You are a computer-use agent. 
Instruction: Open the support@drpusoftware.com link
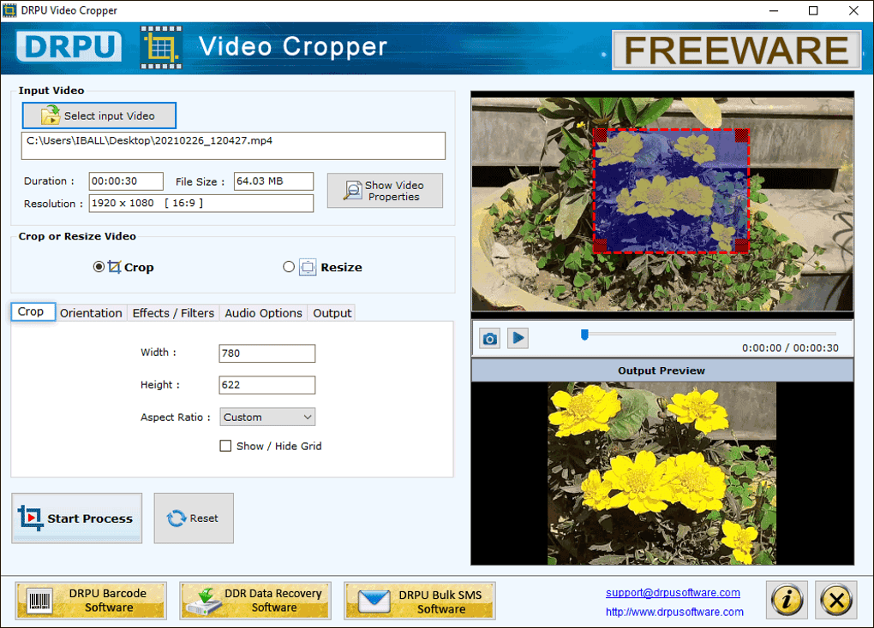click(673, 593)
